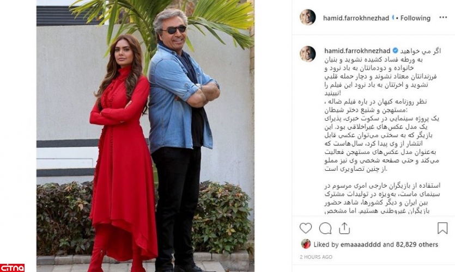
Task: Save the post with the bookmark icon
Action: pyautogui.click(x=442, y=228)
